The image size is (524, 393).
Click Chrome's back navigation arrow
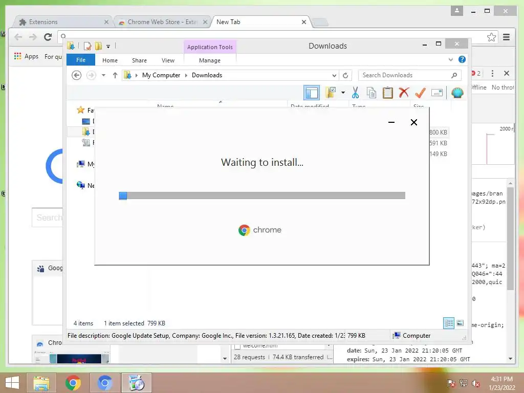18,37
